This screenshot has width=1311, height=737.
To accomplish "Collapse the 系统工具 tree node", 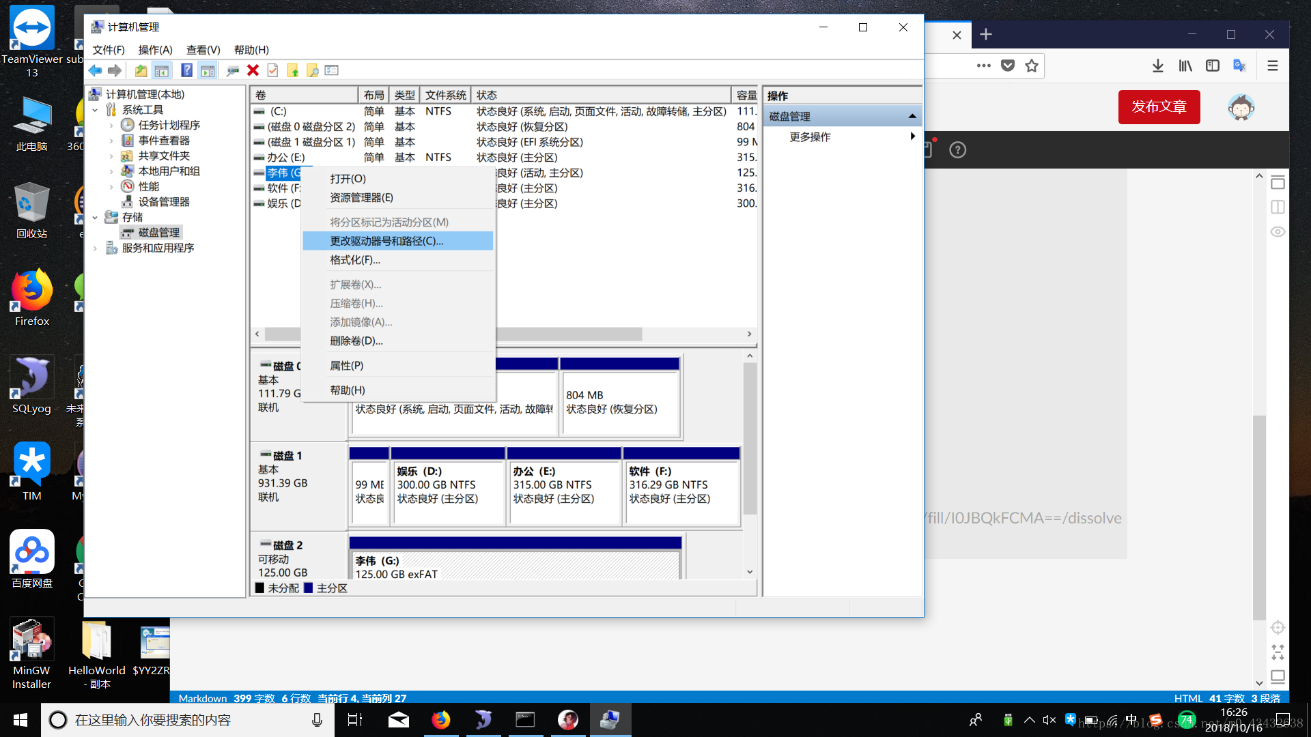I will (95, 110).
